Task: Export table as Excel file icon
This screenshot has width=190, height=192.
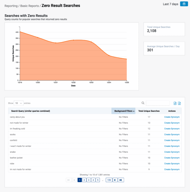Action: pyautogui.click(x=179, y=103)
